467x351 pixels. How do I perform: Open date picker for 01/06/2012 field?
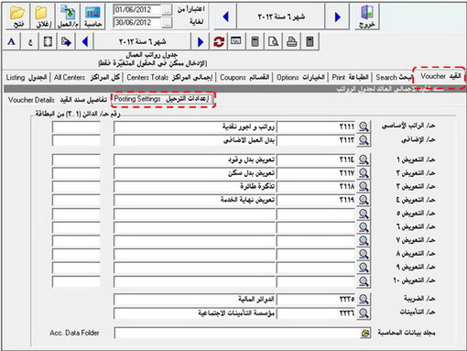pos(167,10)
